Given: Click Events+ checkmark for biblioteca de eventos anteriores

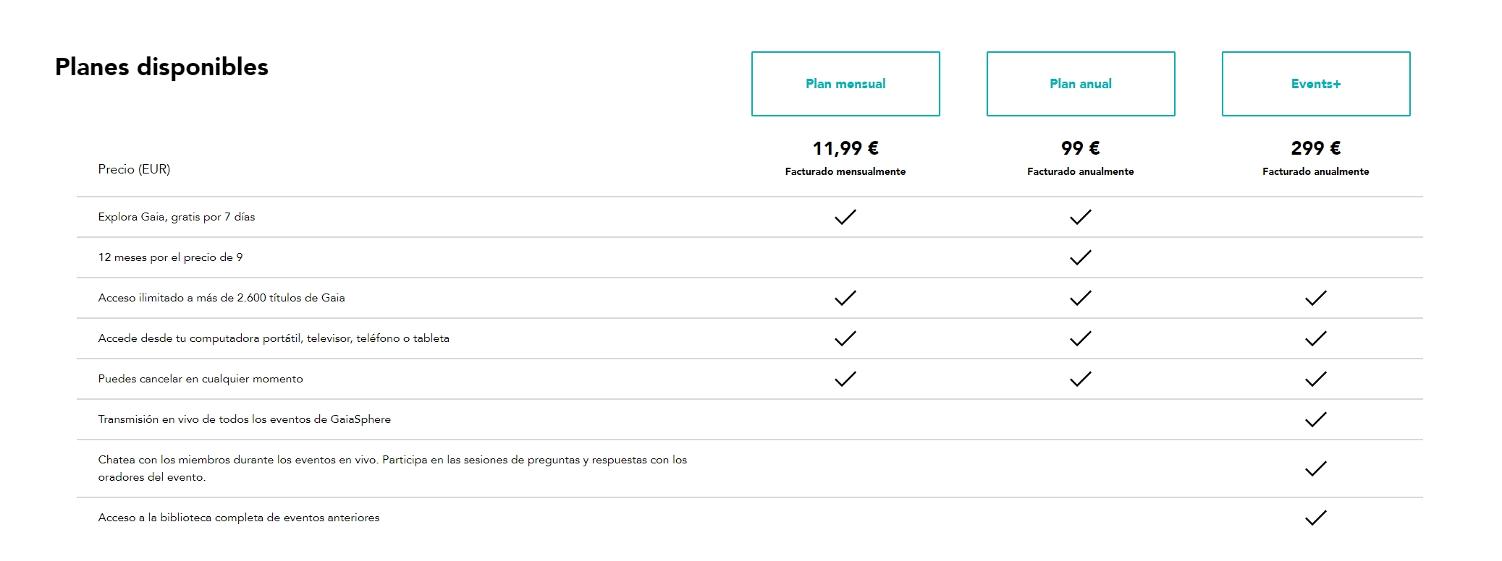Looking at the screenshot, I should tap(1316, 518).
